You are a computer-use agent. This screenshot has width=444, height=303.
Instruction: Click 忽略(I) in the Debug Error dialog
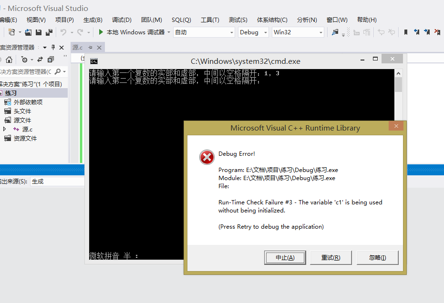(x=377, y=257)
